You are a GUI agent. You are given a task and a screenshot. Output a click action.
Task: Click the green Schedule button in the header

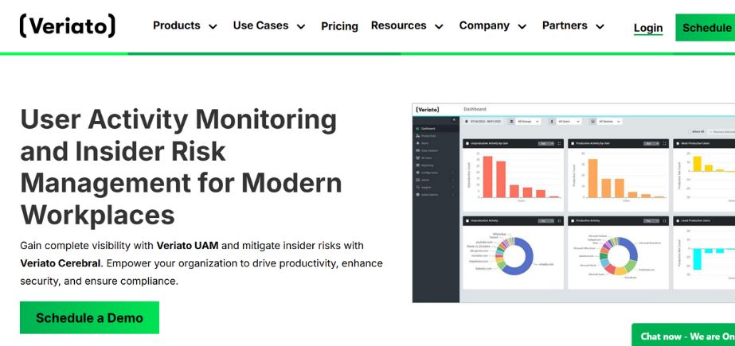click(705, 28)
